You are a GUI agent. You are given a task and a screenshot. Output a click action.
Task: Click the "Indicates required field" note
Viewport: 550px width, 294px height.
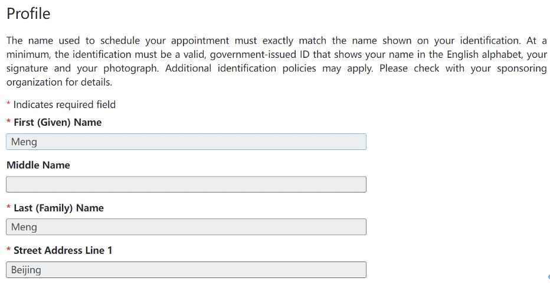click(64, 104)
